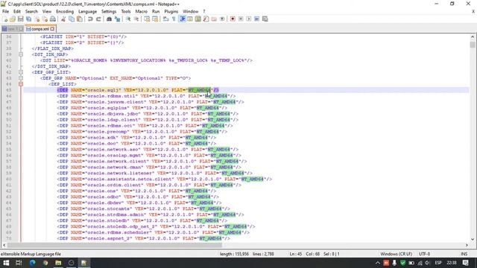This screenshot has height=268, width=477.
Task: Click the vertical scrollbar down arrow
Action: (x=473, y=239)
